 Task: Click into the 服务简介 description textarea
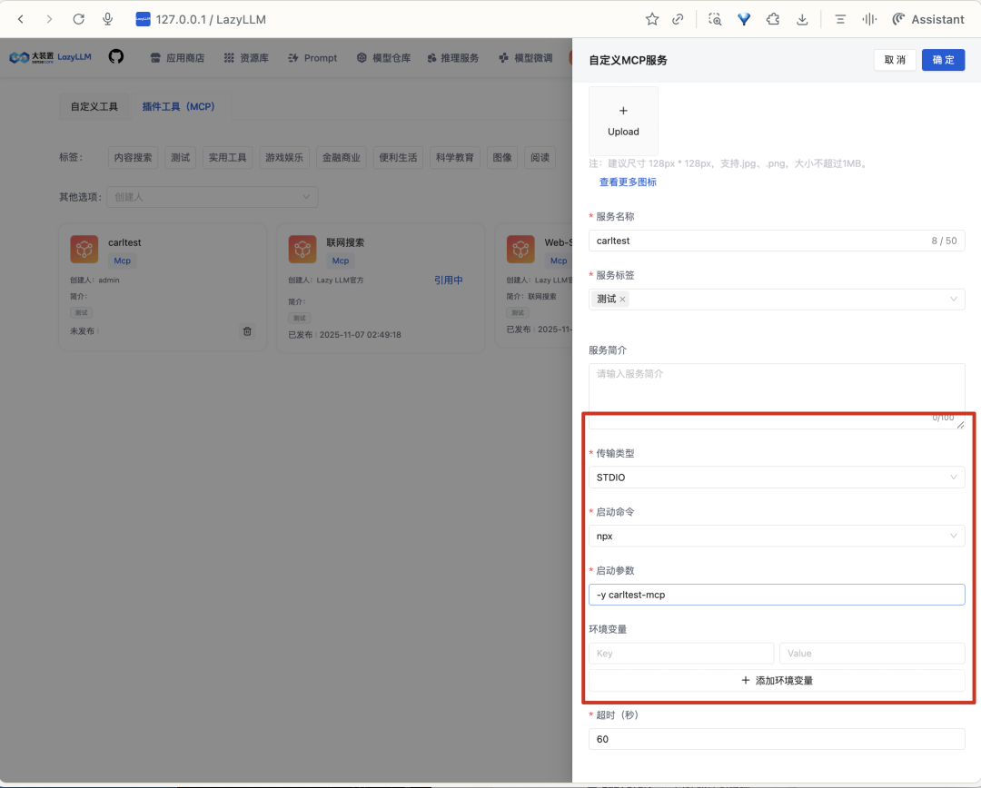coord(776,390)
